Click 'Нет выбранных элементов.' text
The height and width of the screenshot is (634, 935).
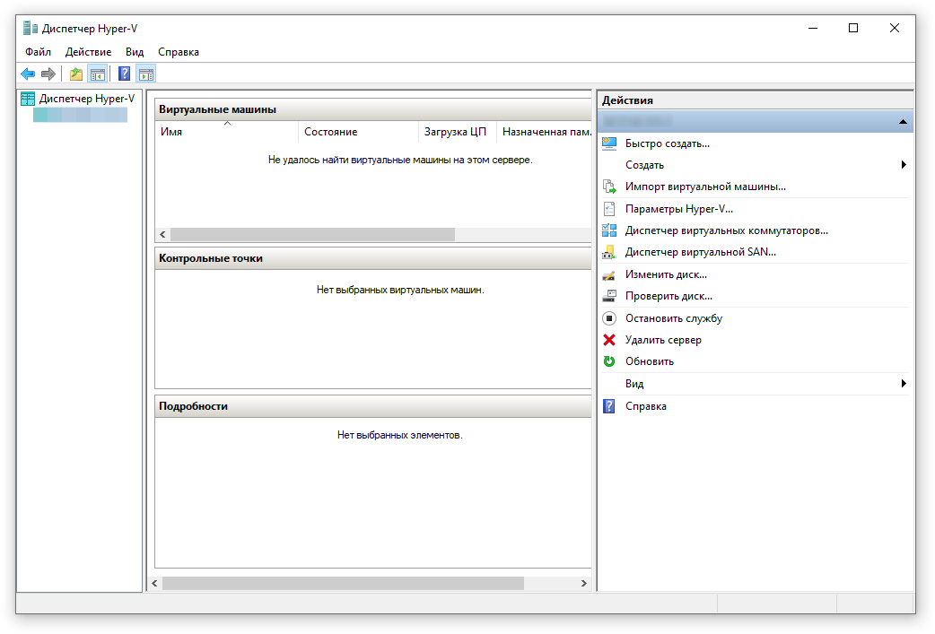[400, 435]
